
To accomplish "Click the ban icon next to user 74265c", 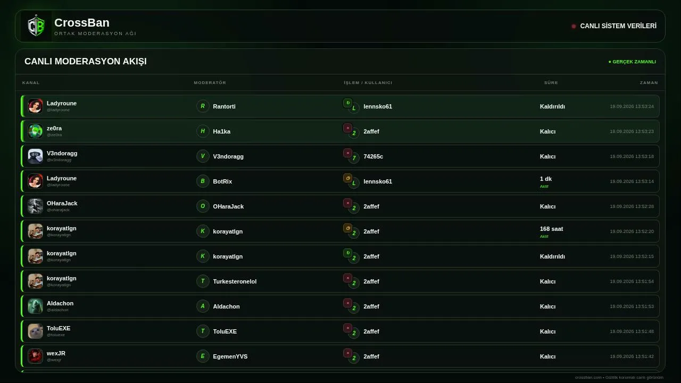I will 347,153.
